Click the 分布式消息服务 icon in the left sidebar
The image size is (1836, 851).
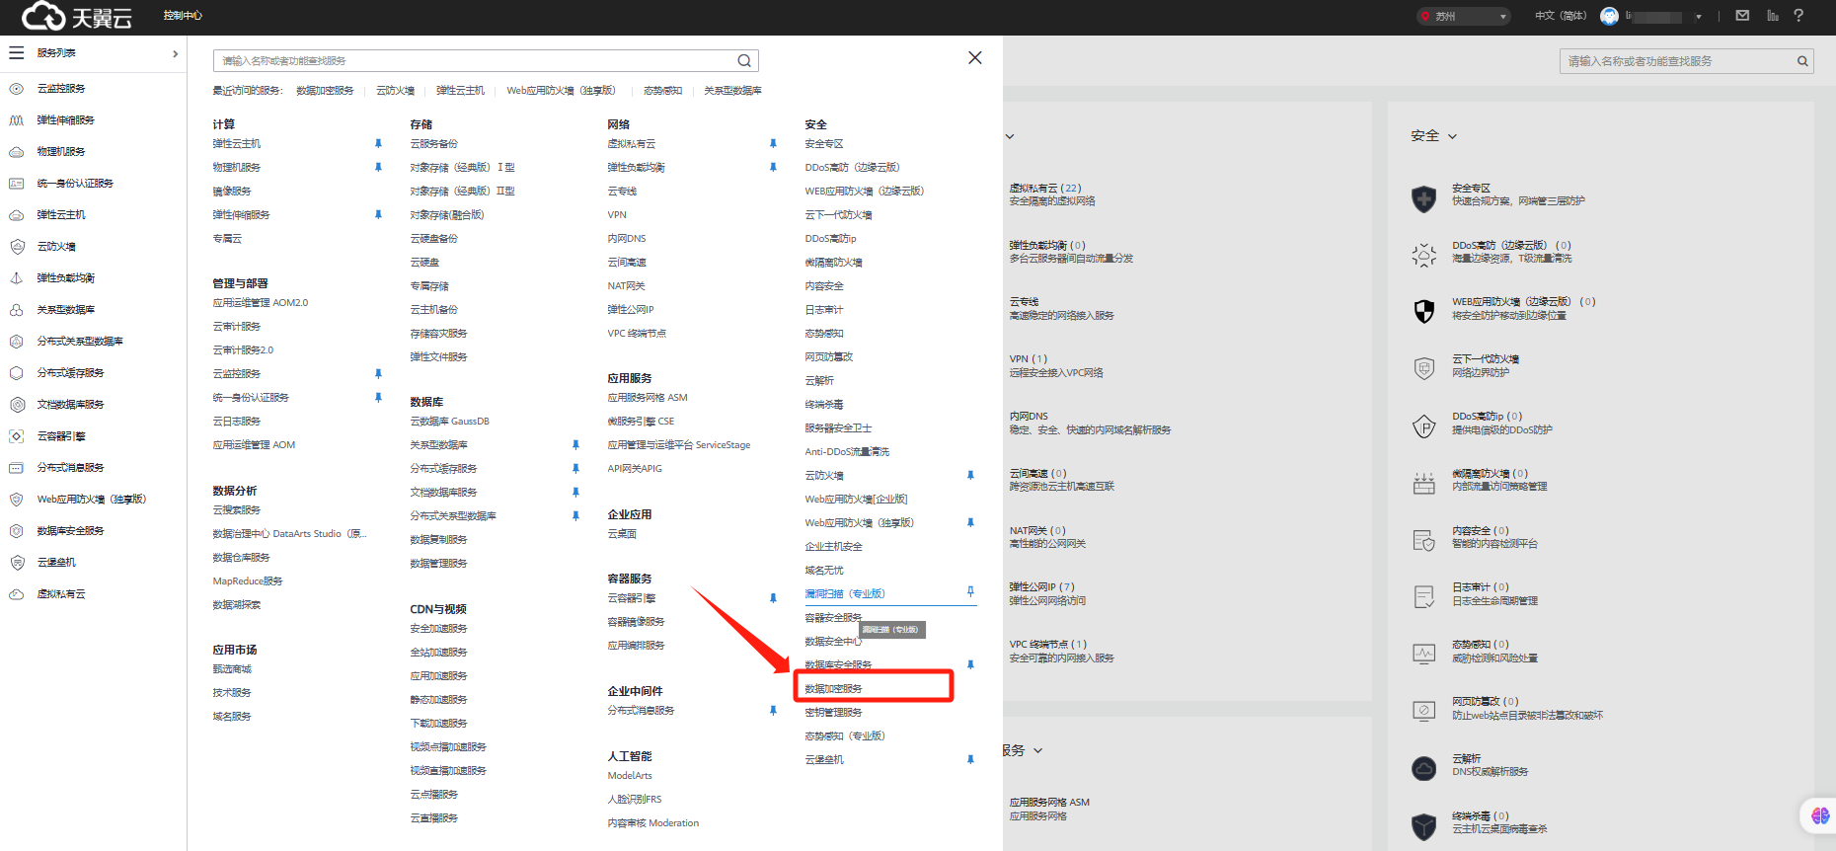coord(17,468)
